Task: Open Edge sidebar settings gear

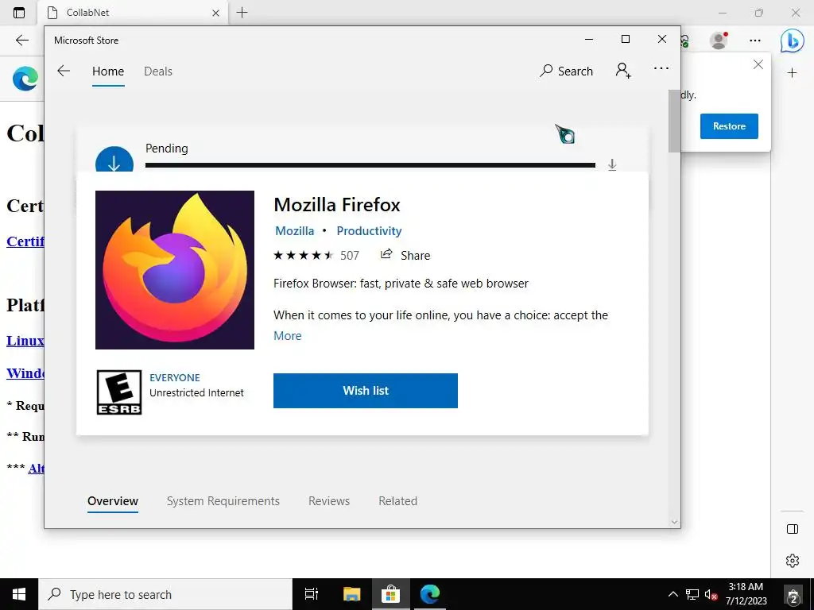Action: pyautogui.click(x=793, y=560)
